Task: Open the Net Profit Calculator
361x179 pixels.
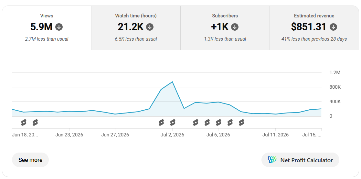Action: click(300, 160)
